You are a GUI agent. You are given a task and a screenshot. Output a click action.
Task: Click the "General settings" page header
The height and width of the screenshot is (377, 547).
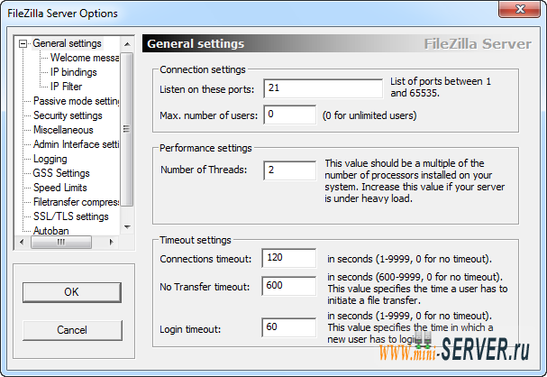point(196,44)
